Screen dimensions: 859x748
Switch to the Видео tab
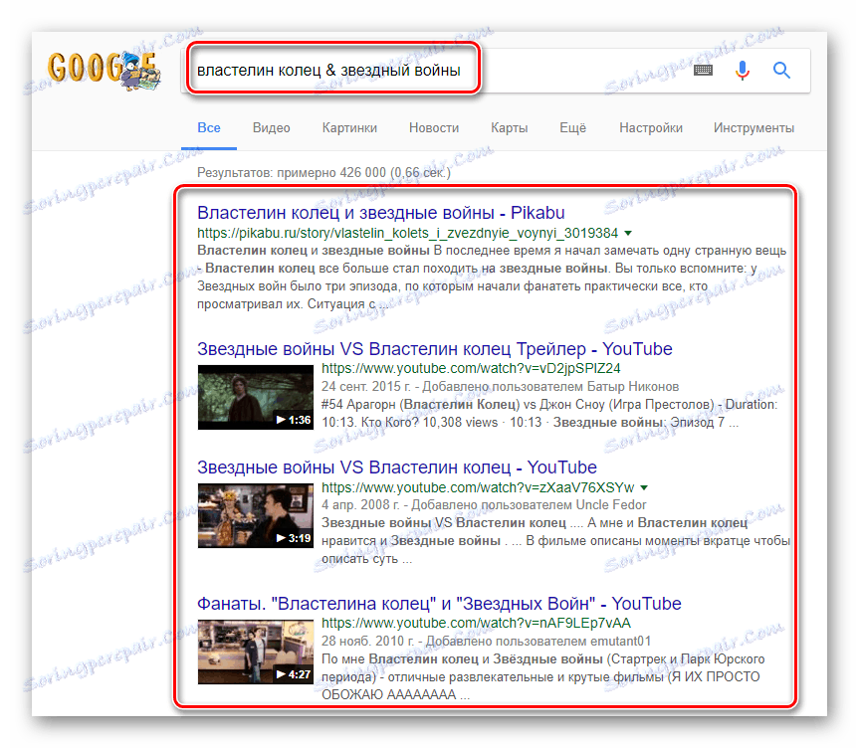click(271, 128)
